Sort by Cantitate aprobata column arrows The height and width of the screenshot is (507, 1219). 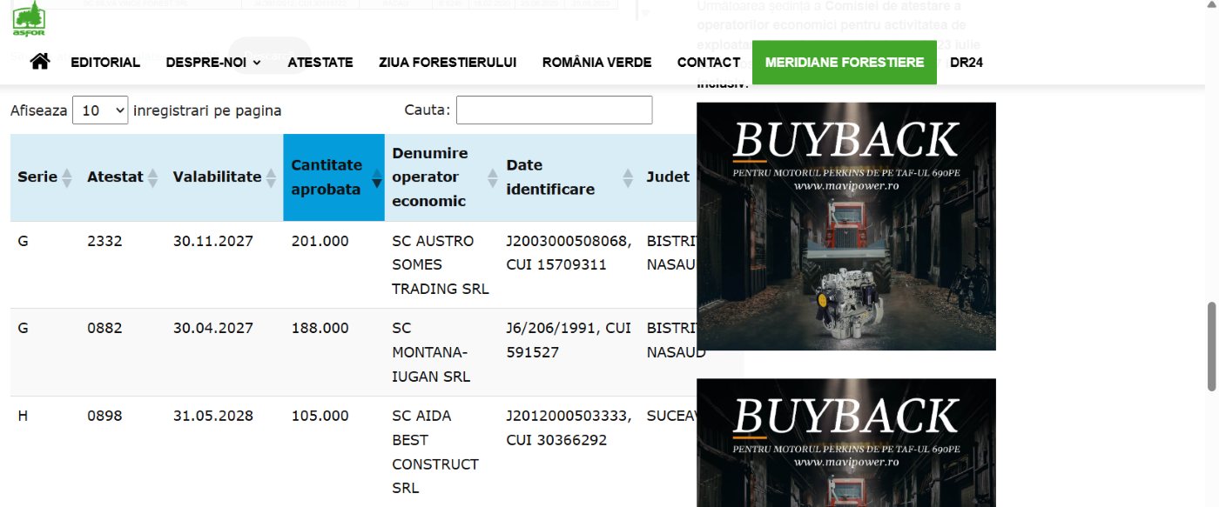376,177
